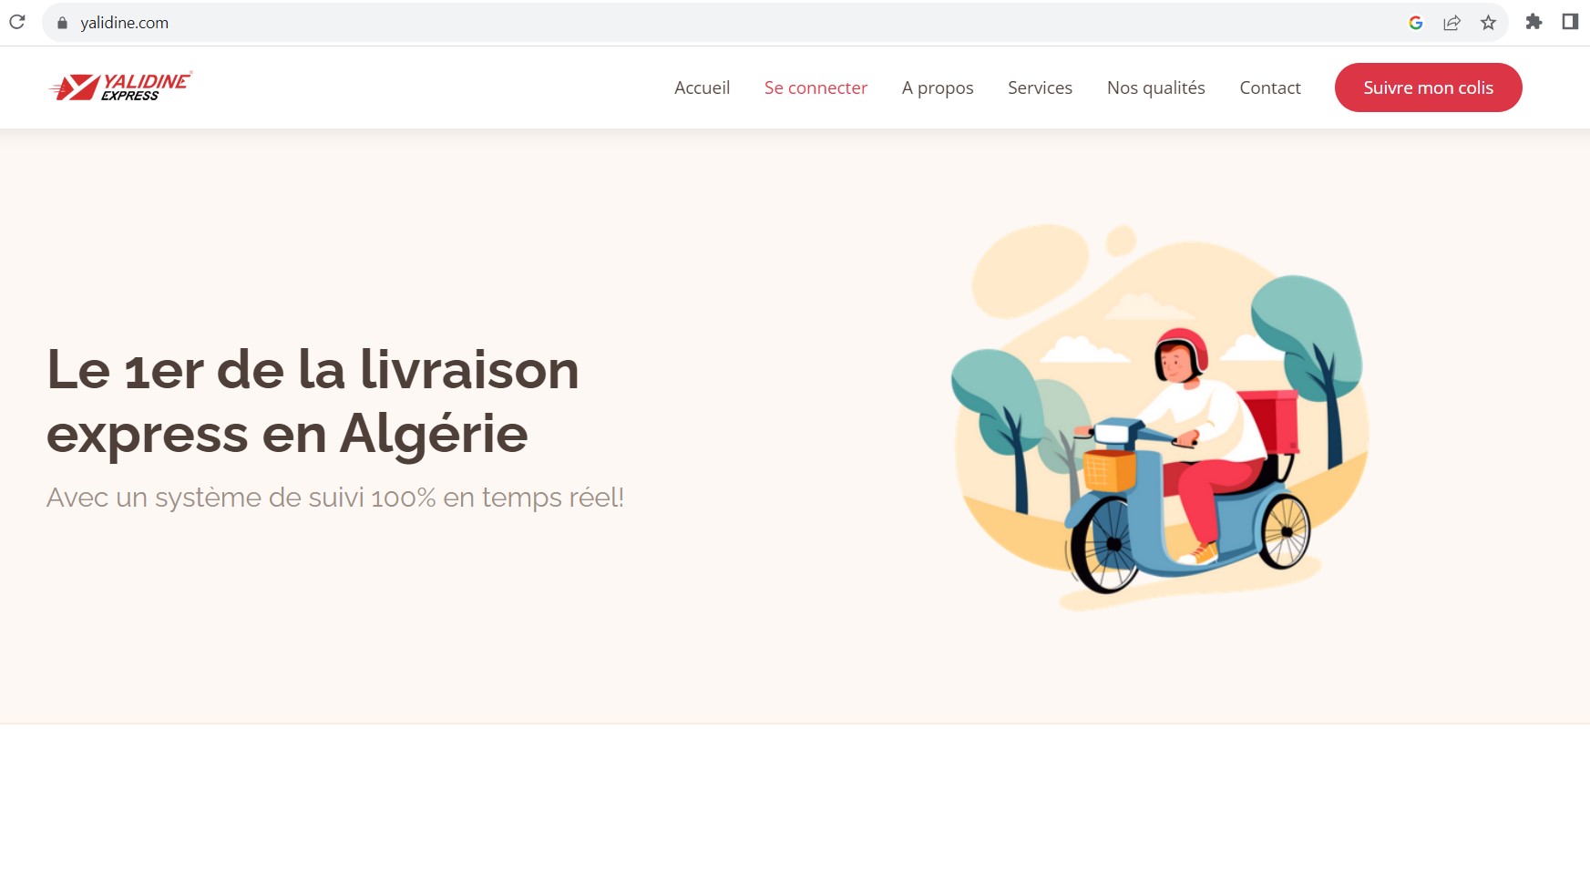Click the Suivre mon colis button
This screenshot has height=894, width=1590.
pyautogui.click(x=1428, y=87)
